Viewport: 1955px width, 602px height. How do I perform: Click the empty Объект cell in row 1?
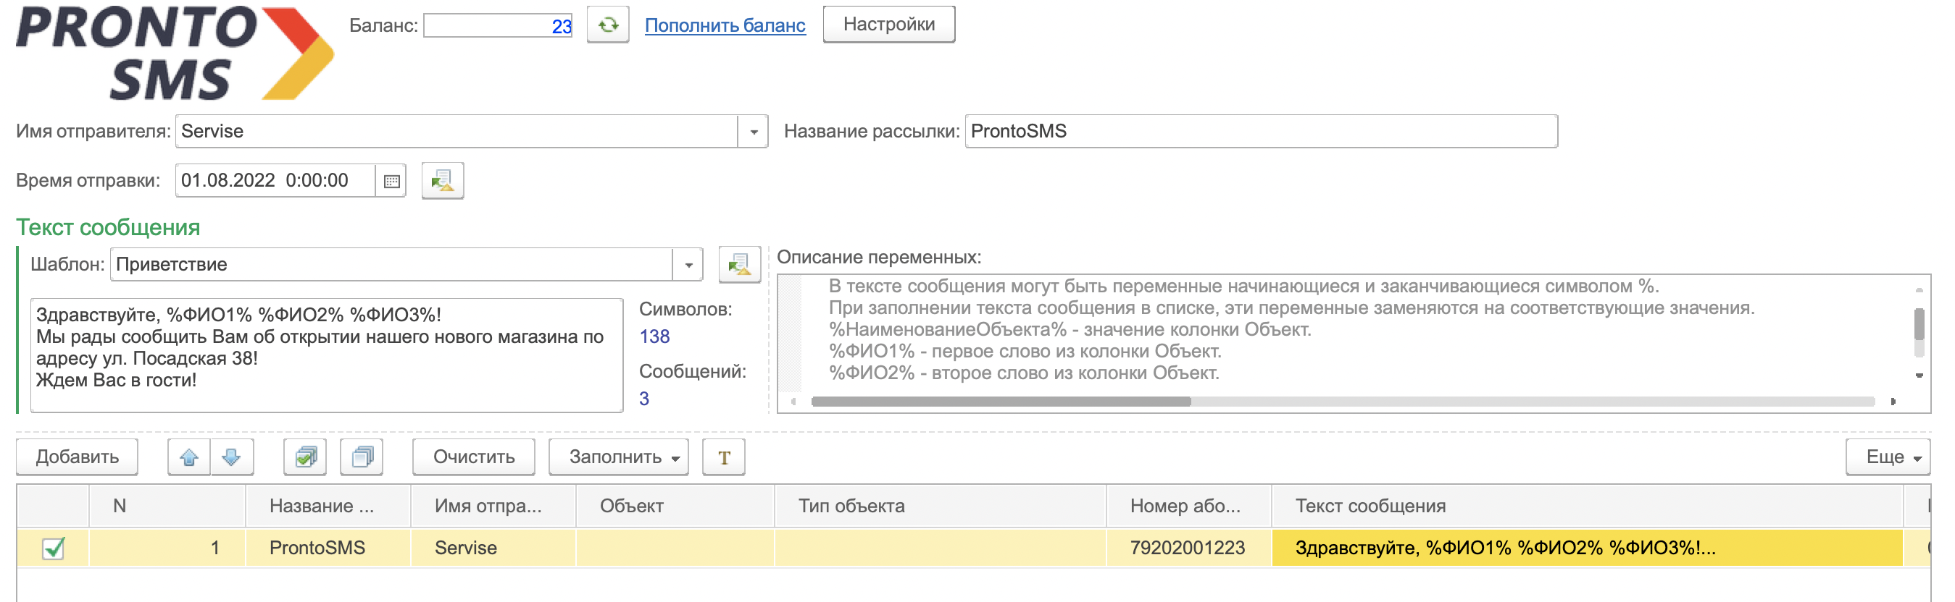(x=675, y=548)
